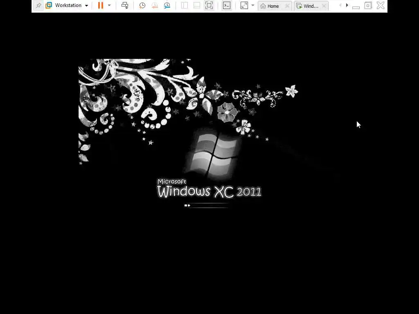Show or hide the library sidebar
This screenshot has height=314, width=419.
tap(185, 5)
